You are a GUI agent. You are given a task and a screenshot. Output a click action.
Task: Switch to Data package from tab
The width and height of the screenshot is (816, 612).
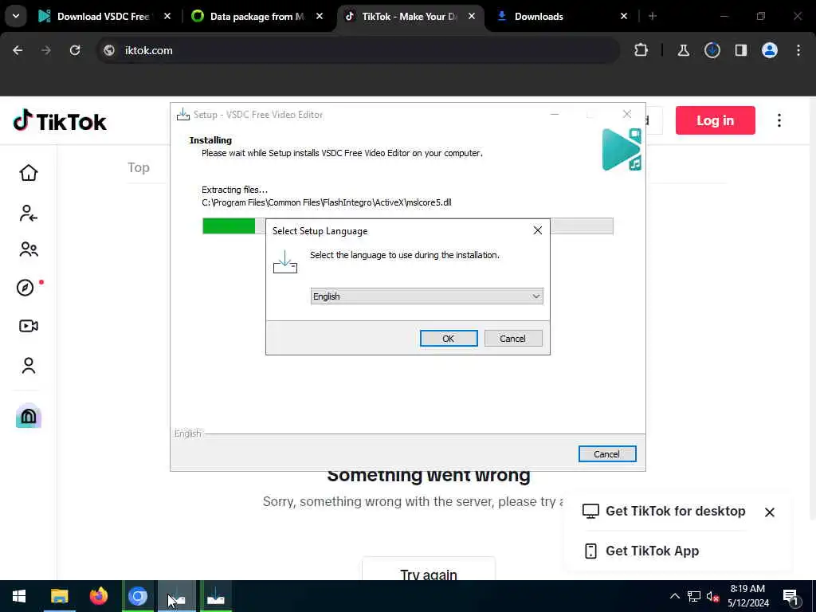coord(257,16)
